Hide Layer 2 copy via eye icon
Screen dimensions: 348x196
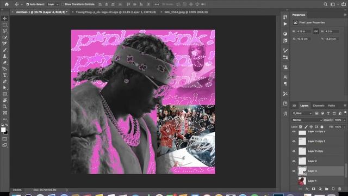[294, 151]
